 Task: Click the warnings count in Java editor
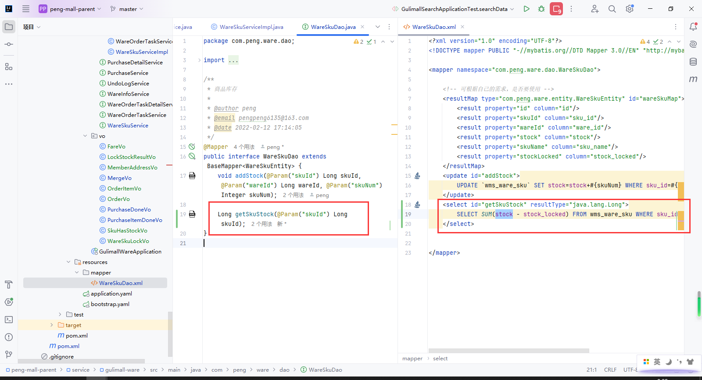tap(358, 42)
